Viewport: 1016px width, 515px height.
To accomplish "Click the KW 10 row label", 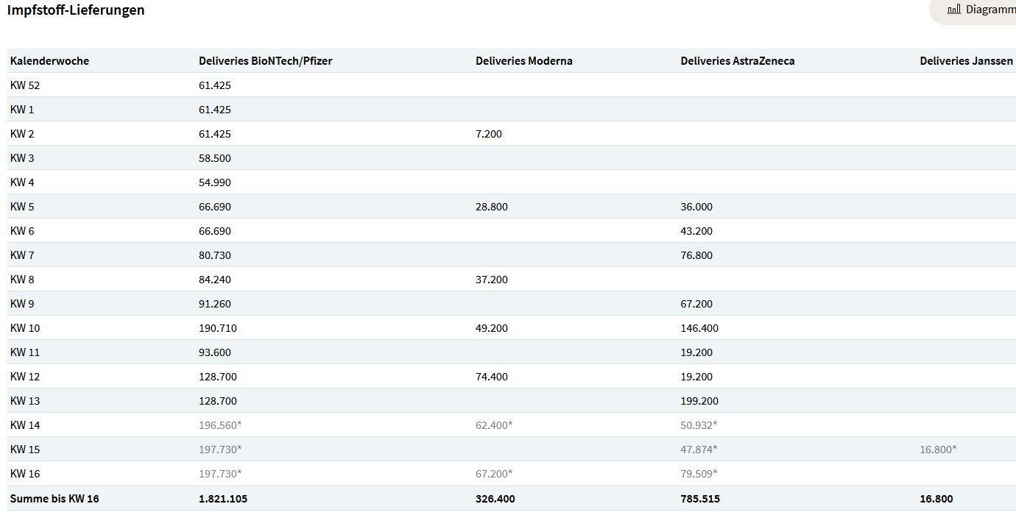I will [x=25, y=328].
